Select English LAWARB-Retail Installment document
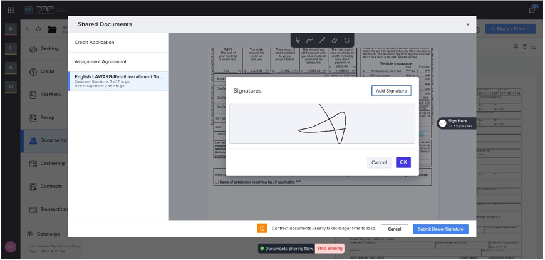The image size is (545, 260). click(118, 81)
